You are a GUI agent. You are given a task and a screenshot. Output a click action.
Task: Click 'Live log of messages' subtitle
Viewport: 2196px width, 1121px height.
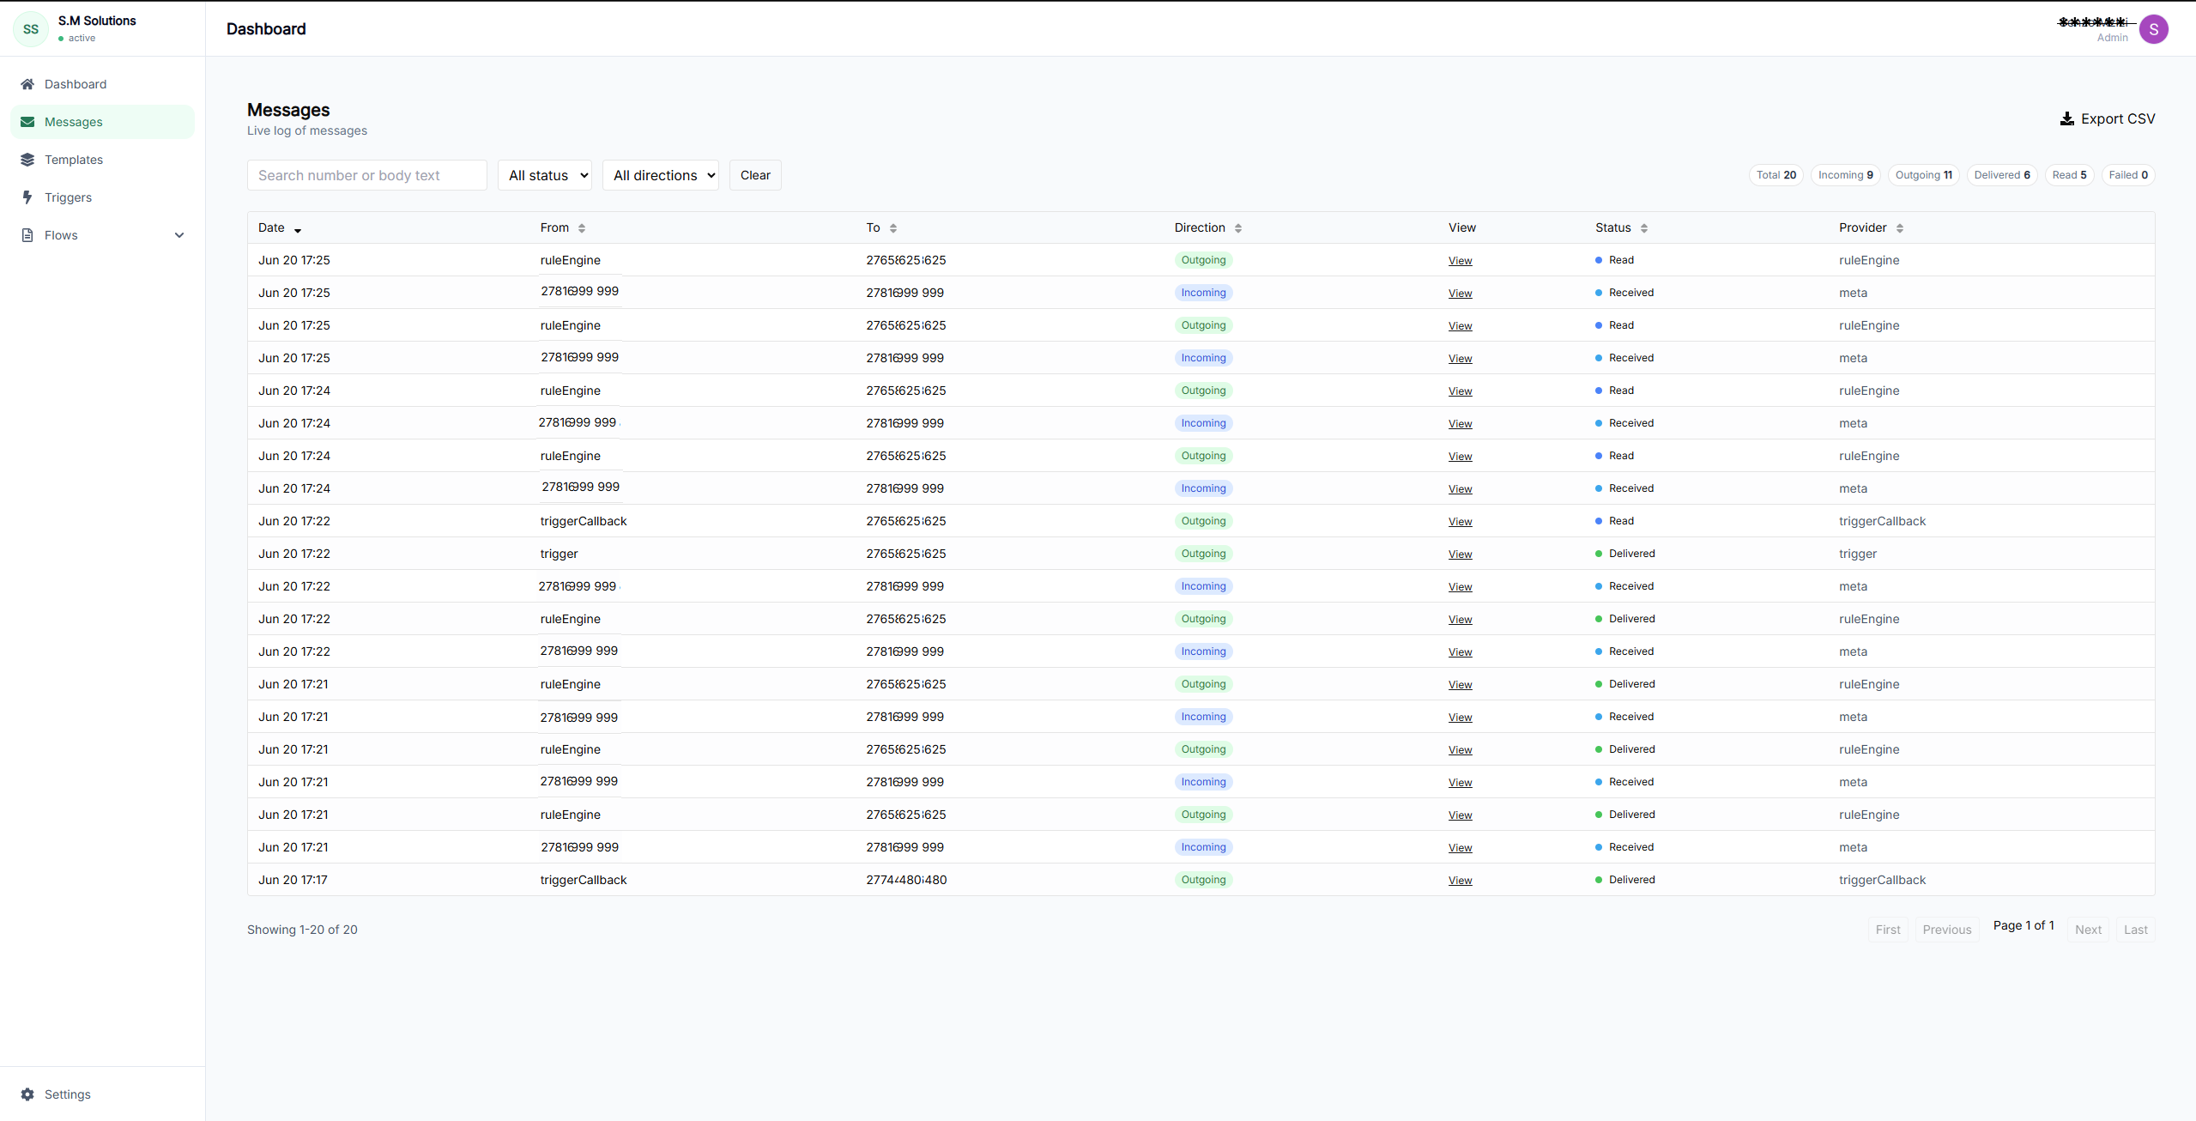pyautogui.click(x=307, y=130)
